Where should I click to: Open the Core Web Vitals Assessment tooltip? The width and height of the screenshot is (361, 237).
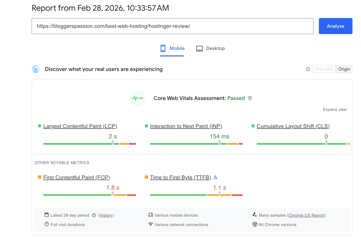250,98
